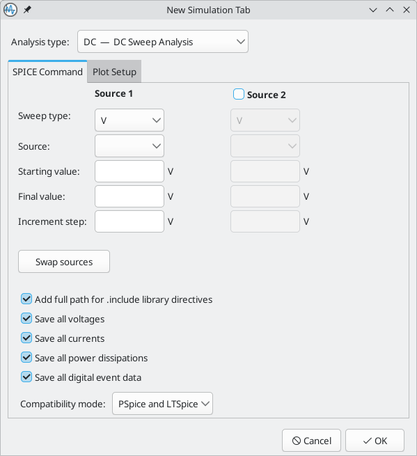
Task: Toggle Save all digital event data
Action: (x=26, y=377)
